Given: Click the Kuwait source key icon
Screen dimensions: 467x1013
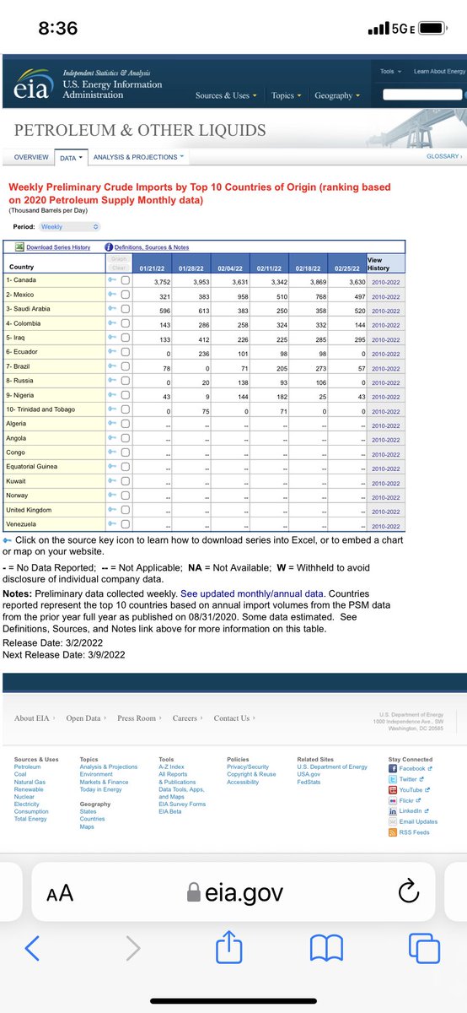Looking at the screenshot, I should (x=111, y=481).
